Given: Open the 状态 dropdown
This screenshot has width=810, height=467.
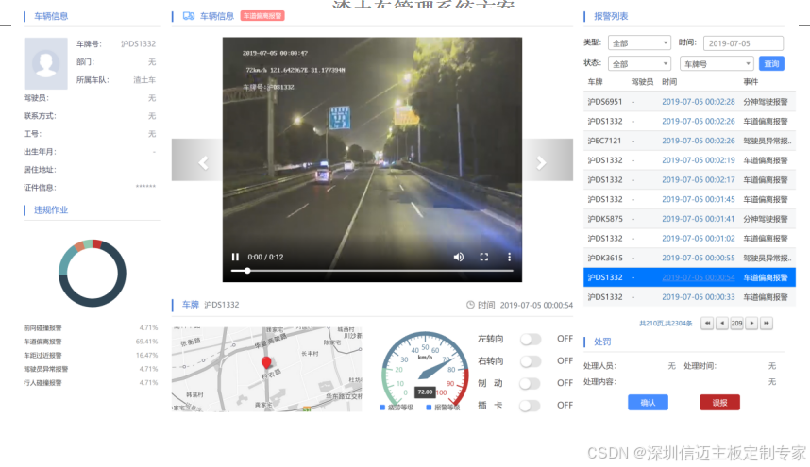Looking at the screenshot, I should click(639, 64).
